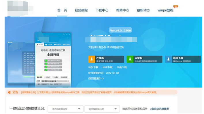
Task: Open the 请选择电脑品牌 dropdown
Action: tap(102, 109)
